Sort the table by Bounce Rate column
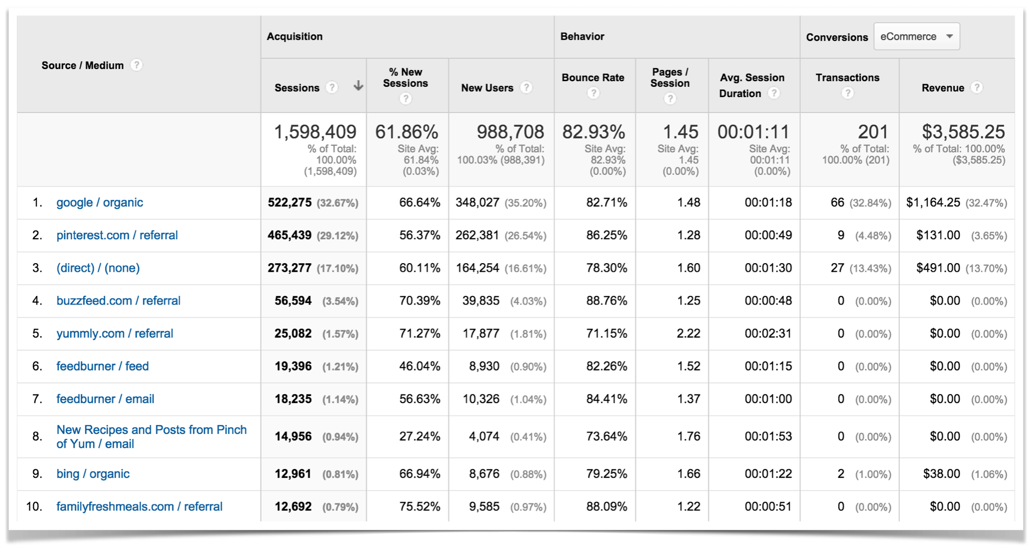 pos(593,78)
